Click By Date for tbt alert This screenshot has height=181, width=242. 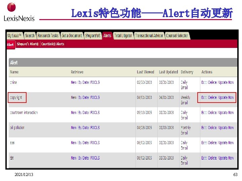point(83,158)
